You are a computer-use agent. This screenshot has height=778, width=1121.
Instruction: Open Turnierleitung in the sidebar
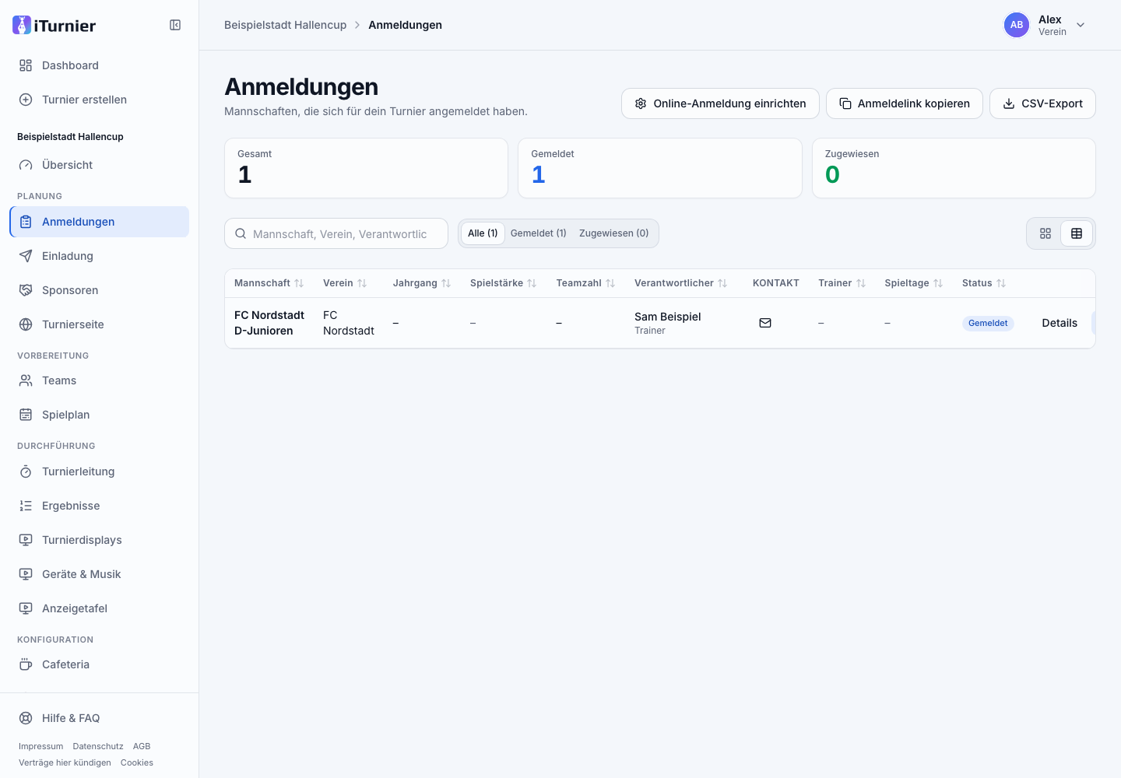(100, 471)
